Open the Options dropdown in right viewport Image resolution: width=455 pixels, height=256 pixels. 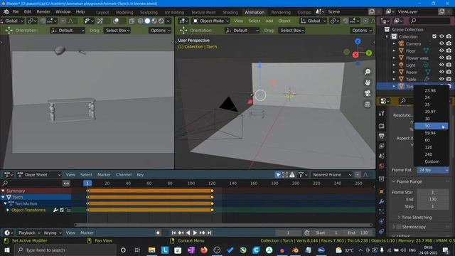point(362,31)
